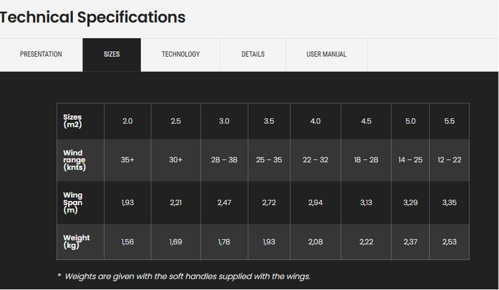Select the 5.5 size cell

click(x=449, y=121)
